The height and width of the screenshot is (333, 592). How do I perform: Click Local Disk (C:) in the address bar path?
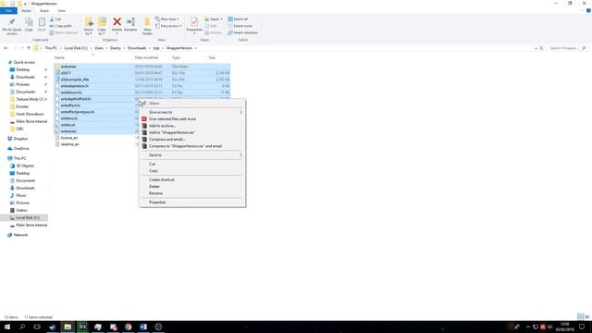76,48
